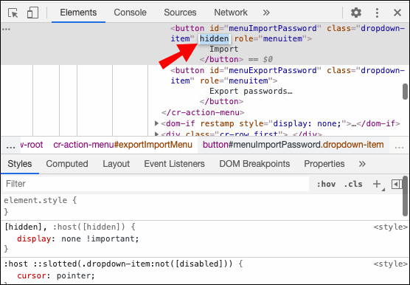Select the hidden attribute on menuImportPassword
Screen dimensions: 410x285
(214, 38)
